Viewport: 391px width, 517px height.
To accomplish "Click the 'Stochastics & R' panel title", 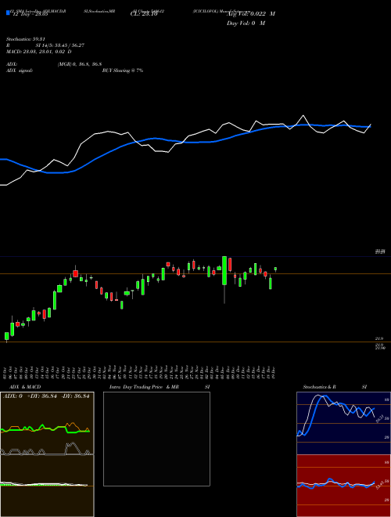I will 319,387.
